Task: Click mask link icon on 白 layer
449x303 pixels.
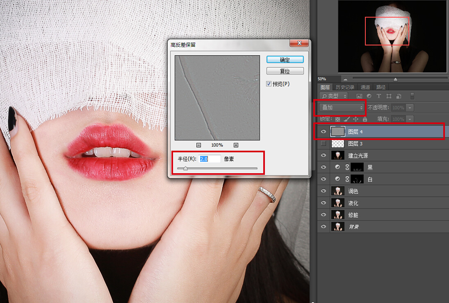Action: (x=347, y=179)
